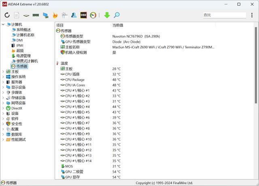Select 系统概述 in the tree

click(x=23, y=30)
